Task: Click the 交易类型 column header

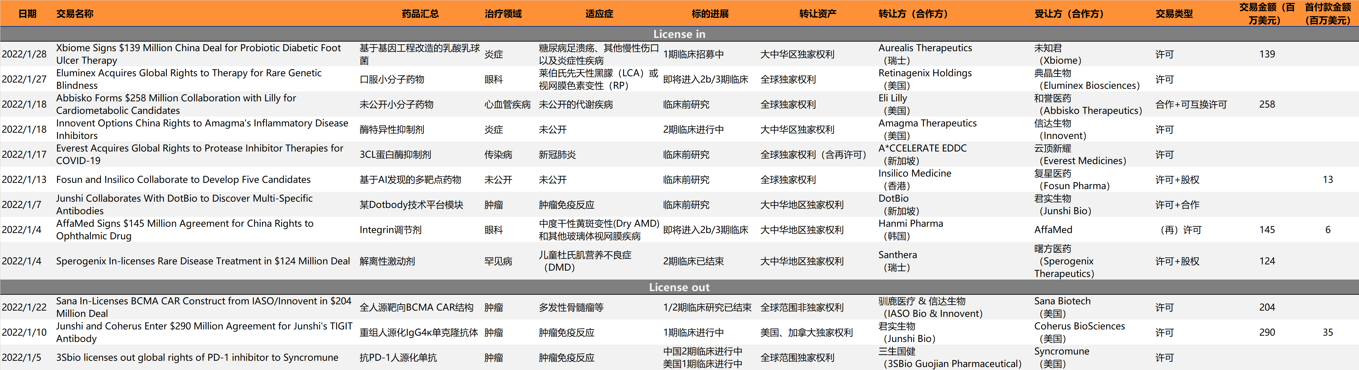Action: point(1174,14)
